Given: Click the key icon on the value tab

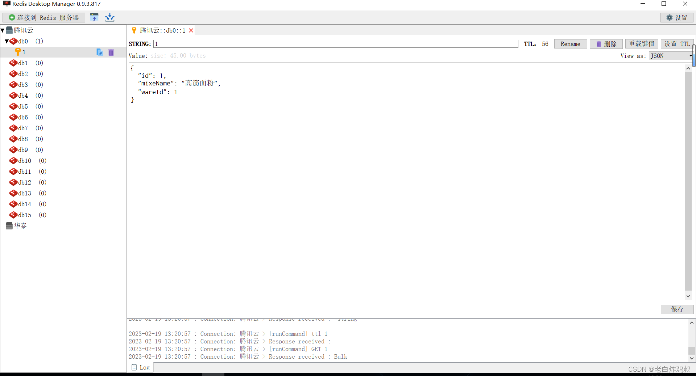Looking at the screenshot, I should (x=134, y=30).
